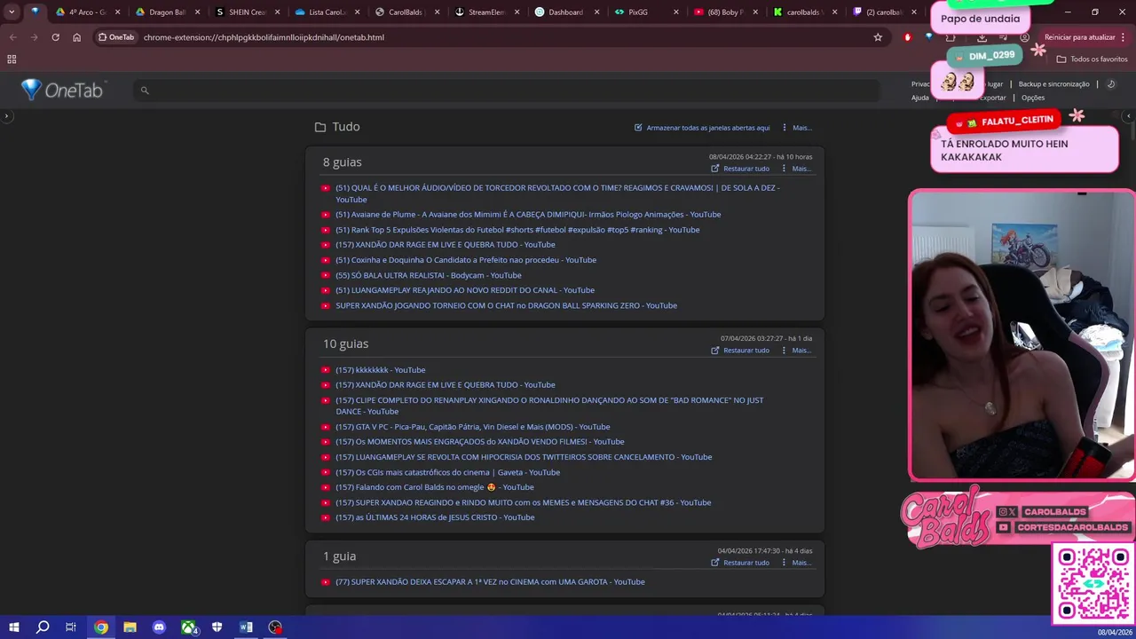Reload the page with browser refresh icon
The width and height of the screenshot is (1136, 639).
(x=55, y=37)
